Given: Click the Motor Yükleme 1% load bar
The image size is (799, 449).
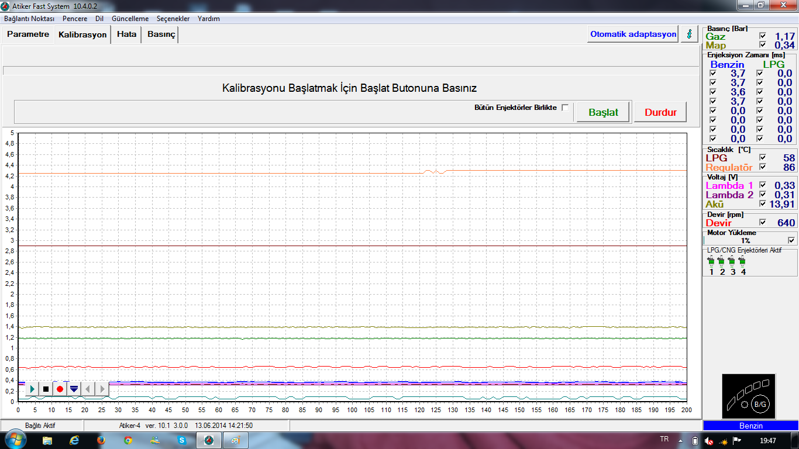Looking at the screenshot, I should (745, 240).
